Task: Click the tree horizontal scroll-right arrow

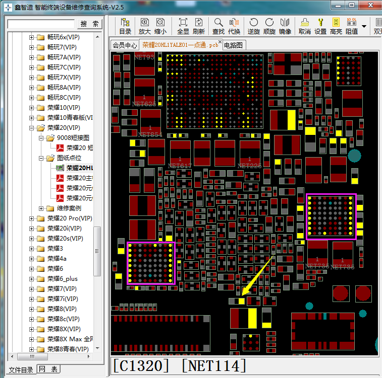Action: [x=89, y=356]
